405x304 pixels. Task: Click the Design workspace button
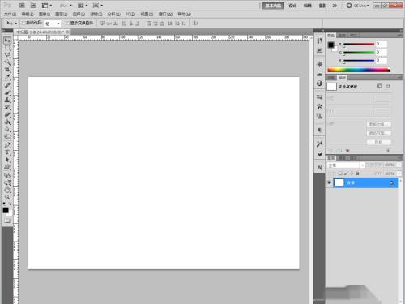coord(292,6)
